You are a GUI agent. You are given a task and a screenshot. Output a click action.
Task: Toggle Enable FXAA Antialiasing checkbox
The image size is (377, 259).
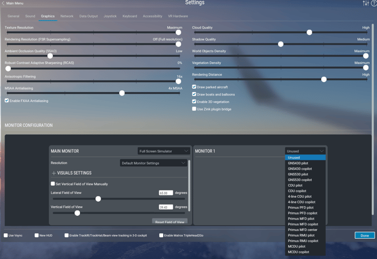(7, 101)
